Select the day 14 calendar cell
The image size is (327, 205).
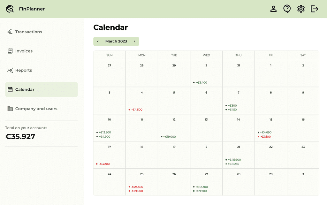(239, 128)
